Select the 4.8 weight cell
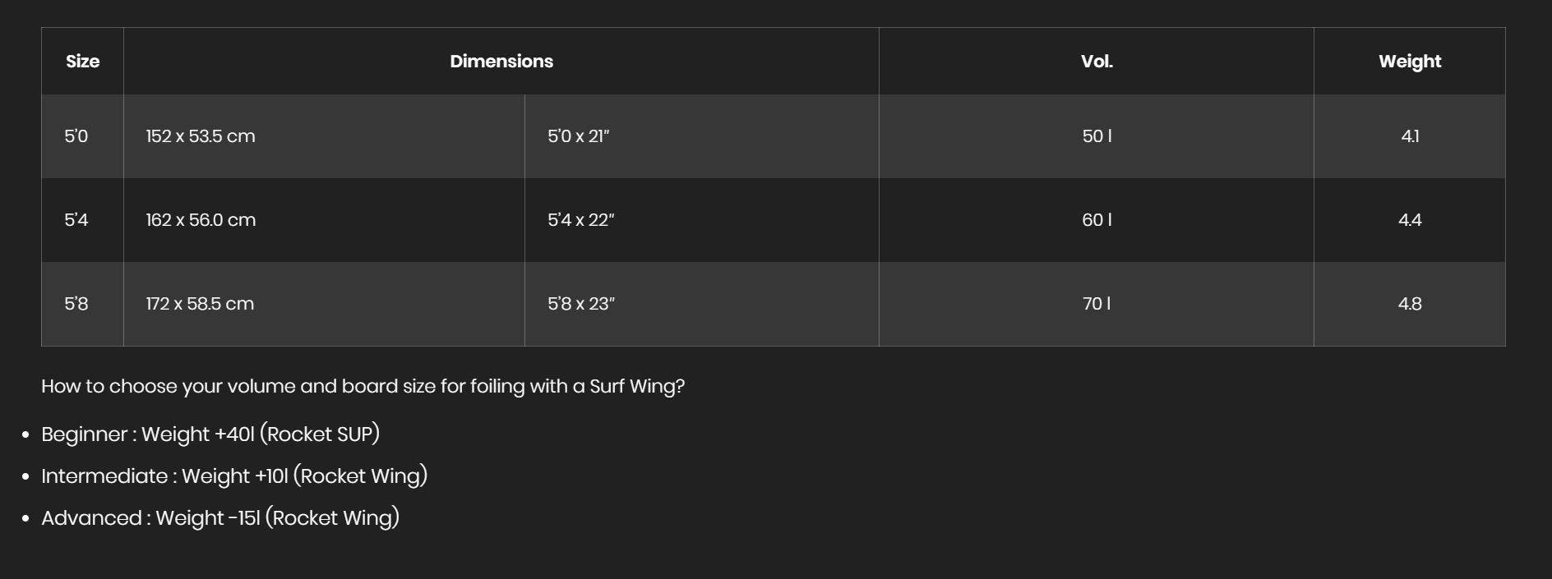1552x579 pixels. (1410, 304)
